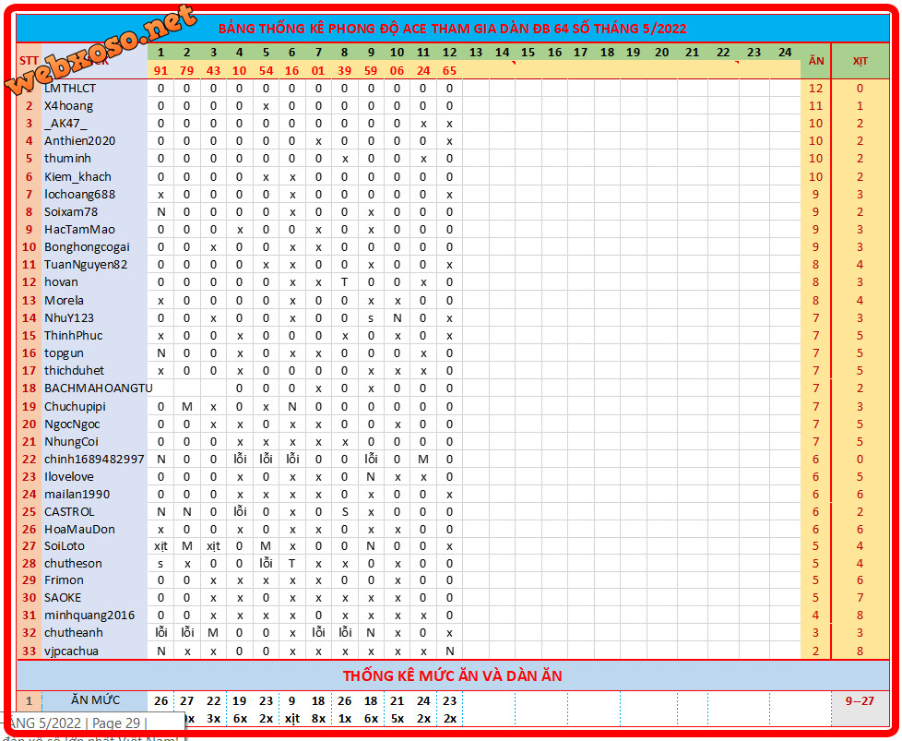Click day 12 column header

(x=449, y=53)
